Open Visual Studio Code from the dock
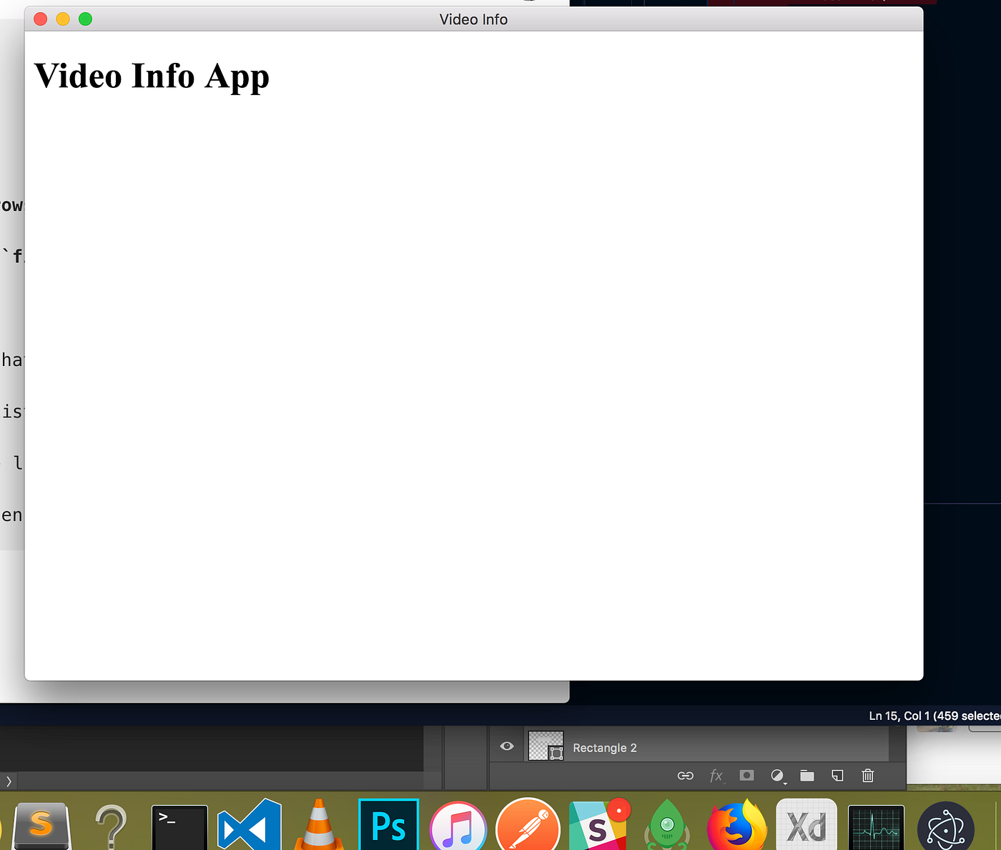 (x=249, y=826)
